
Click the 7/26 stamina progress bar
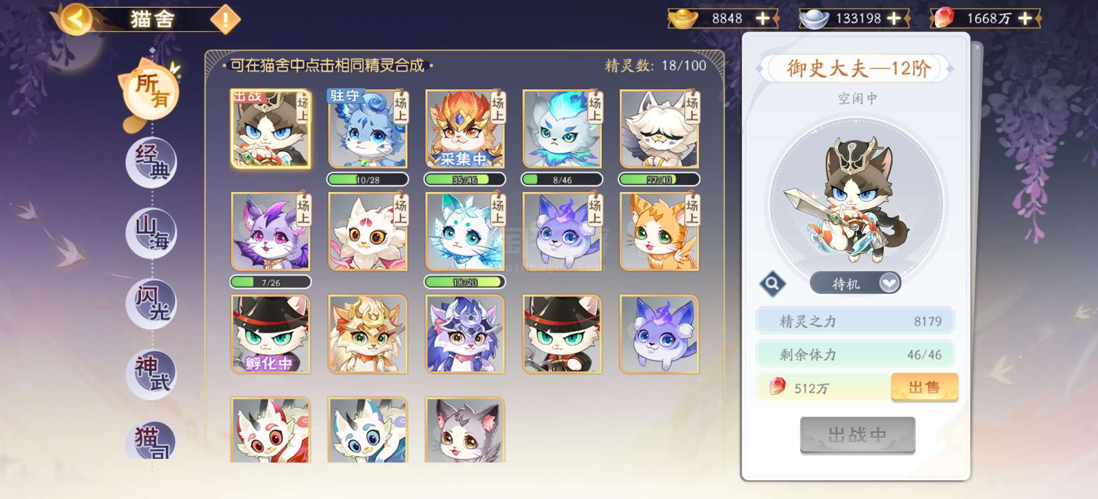tap(271, 282)
